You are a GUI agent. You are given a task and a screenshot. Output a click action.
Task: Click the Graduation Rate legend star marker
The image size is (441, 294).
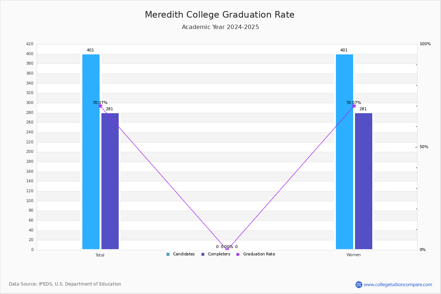(x=238, y=254)
